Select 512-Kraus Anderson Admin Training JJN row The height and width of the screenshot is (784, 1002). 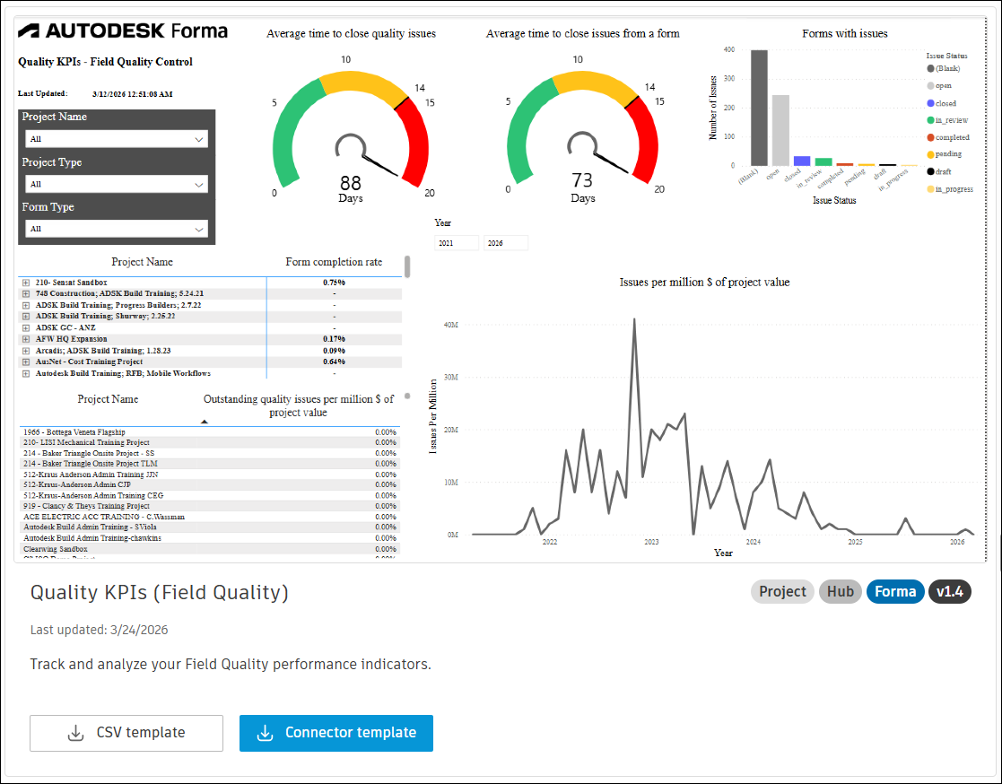coord(210,475)
